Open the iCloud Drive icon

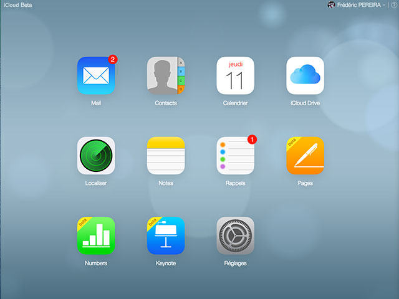coord(305,75)
